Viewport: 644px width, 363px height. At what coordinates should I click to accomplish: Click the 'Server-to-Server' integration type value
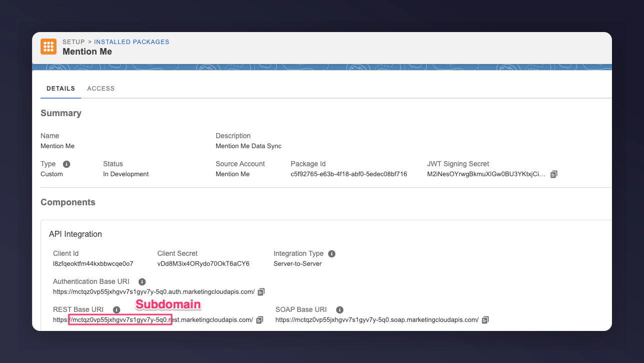click(298, 264)
